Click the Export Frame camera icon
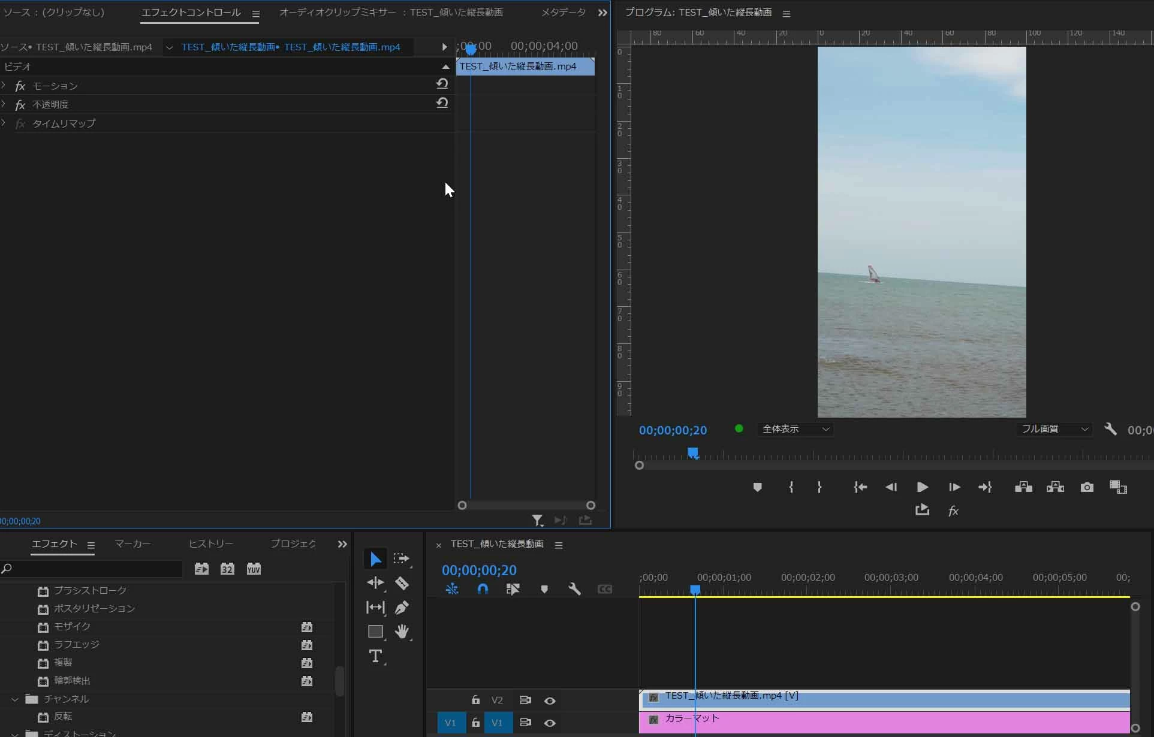The image size is (1154, 737). (x=1087, y=487)
